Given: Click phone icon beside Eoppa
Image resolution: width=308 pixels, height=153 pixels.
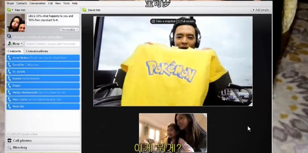Looking at the screenshot, I should click(x=9, y=86).
